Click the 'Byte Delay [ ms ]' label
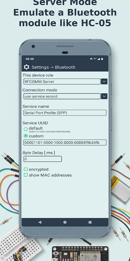130x261 pixels. pos(39,153)
